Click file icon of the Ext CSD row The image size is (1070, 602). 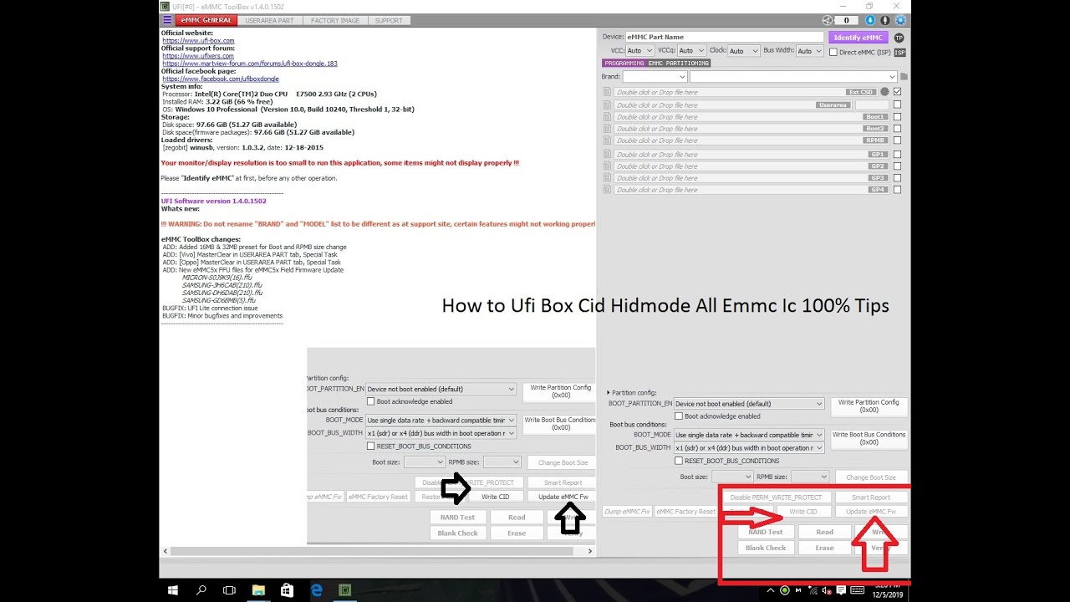[x=607, y=92]
